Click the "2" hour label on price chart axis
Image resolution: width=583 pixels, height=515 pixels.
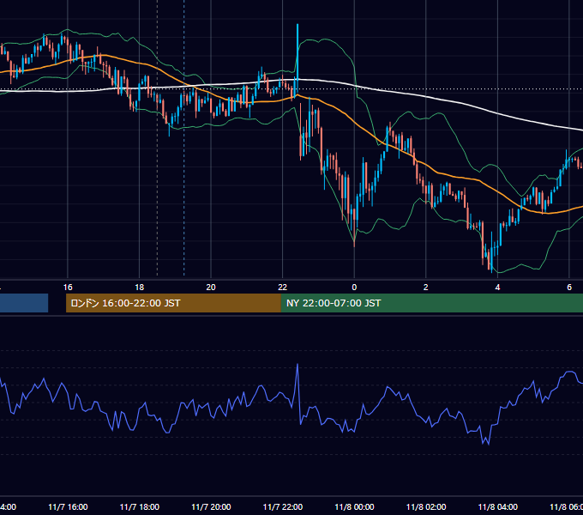pyautogui.click(x=426, y=288)
